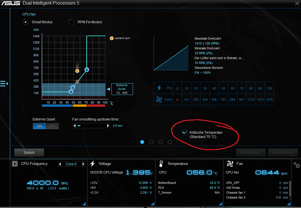Turn Extreme Quiet OFF

click(52, 126)
